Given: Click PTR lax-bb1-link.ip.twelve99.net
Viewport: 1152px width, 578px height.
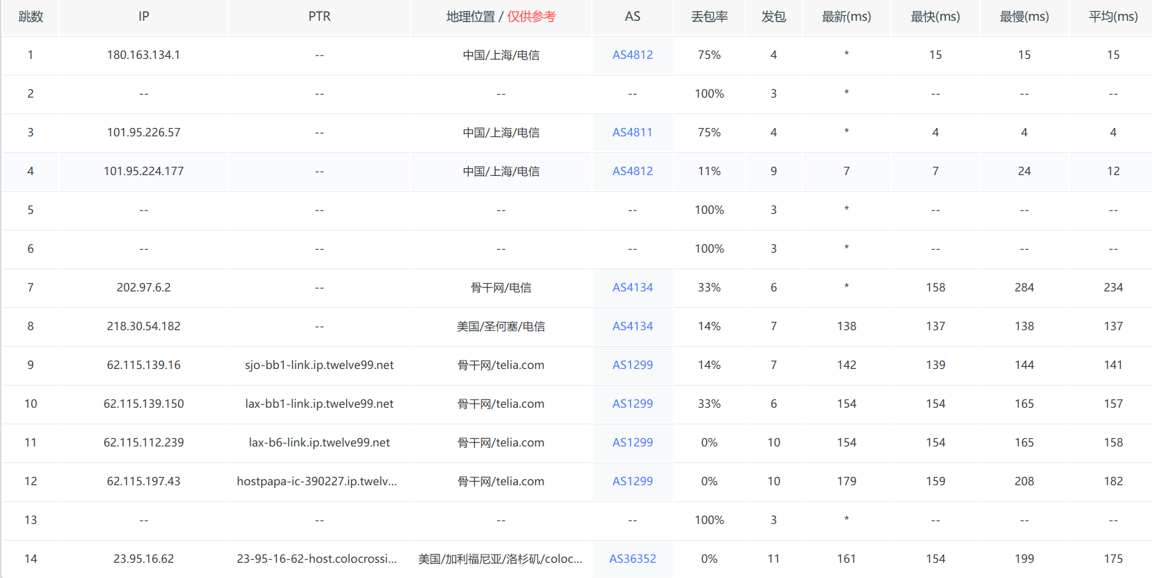Looking at the screenshot, I should click(319, 404).
